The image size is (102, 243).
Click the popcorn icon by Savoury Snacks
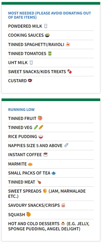tap(63, 205)
